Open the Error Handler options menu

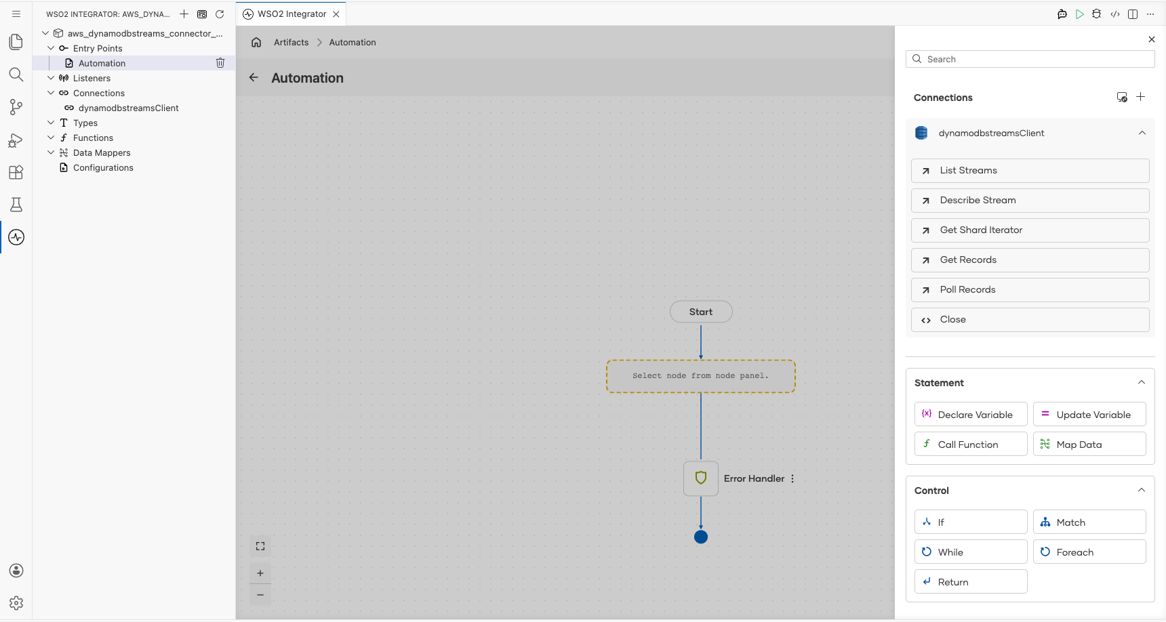(x=792, y=478)
